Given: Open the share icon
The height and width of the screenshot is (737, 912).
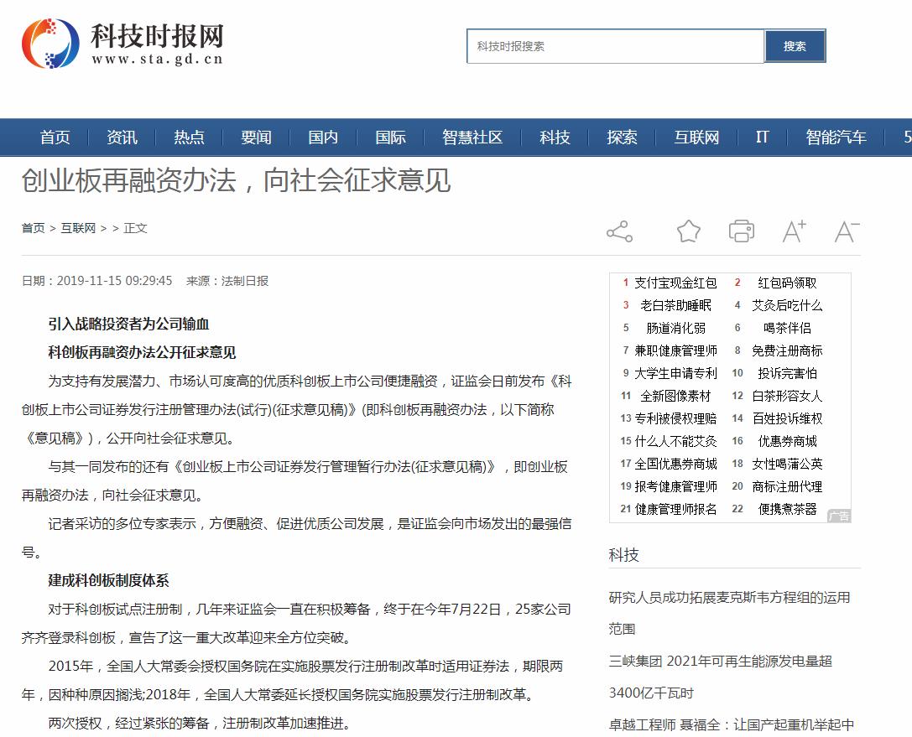Looking at the screenshot, I should click(619, 231).
